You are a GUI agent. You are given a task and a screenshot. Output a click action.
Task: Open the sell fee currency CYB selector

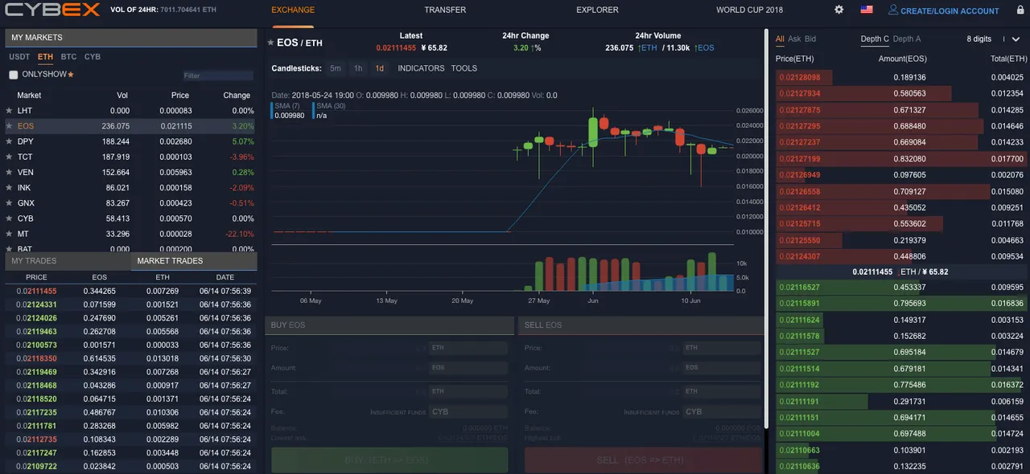[722, 411]
